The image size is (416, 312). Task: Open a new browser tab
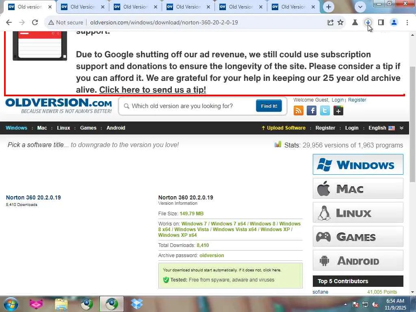[328, 7]
